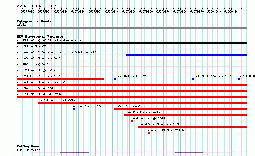
Task: Open nsv2795831 (Huddleston2016) variant label
Action: coord(40,94)
